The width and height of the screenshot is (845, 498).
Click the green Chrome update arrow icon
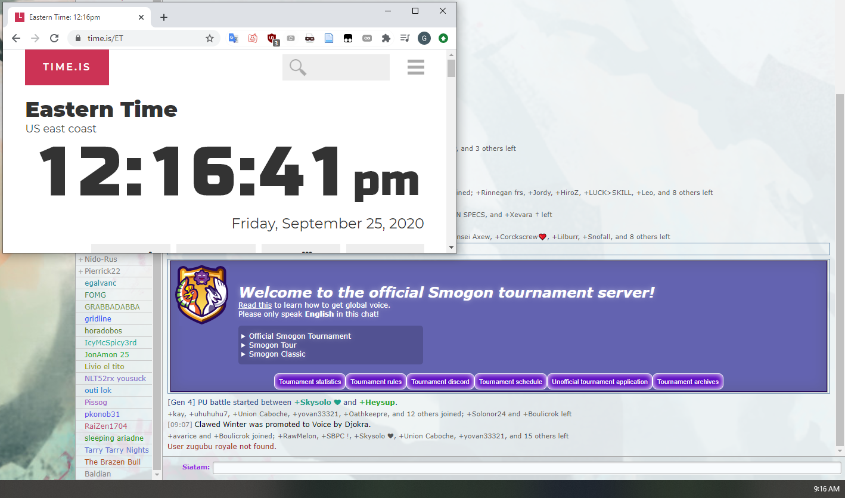pyautogui.click(x=443, y=38)
